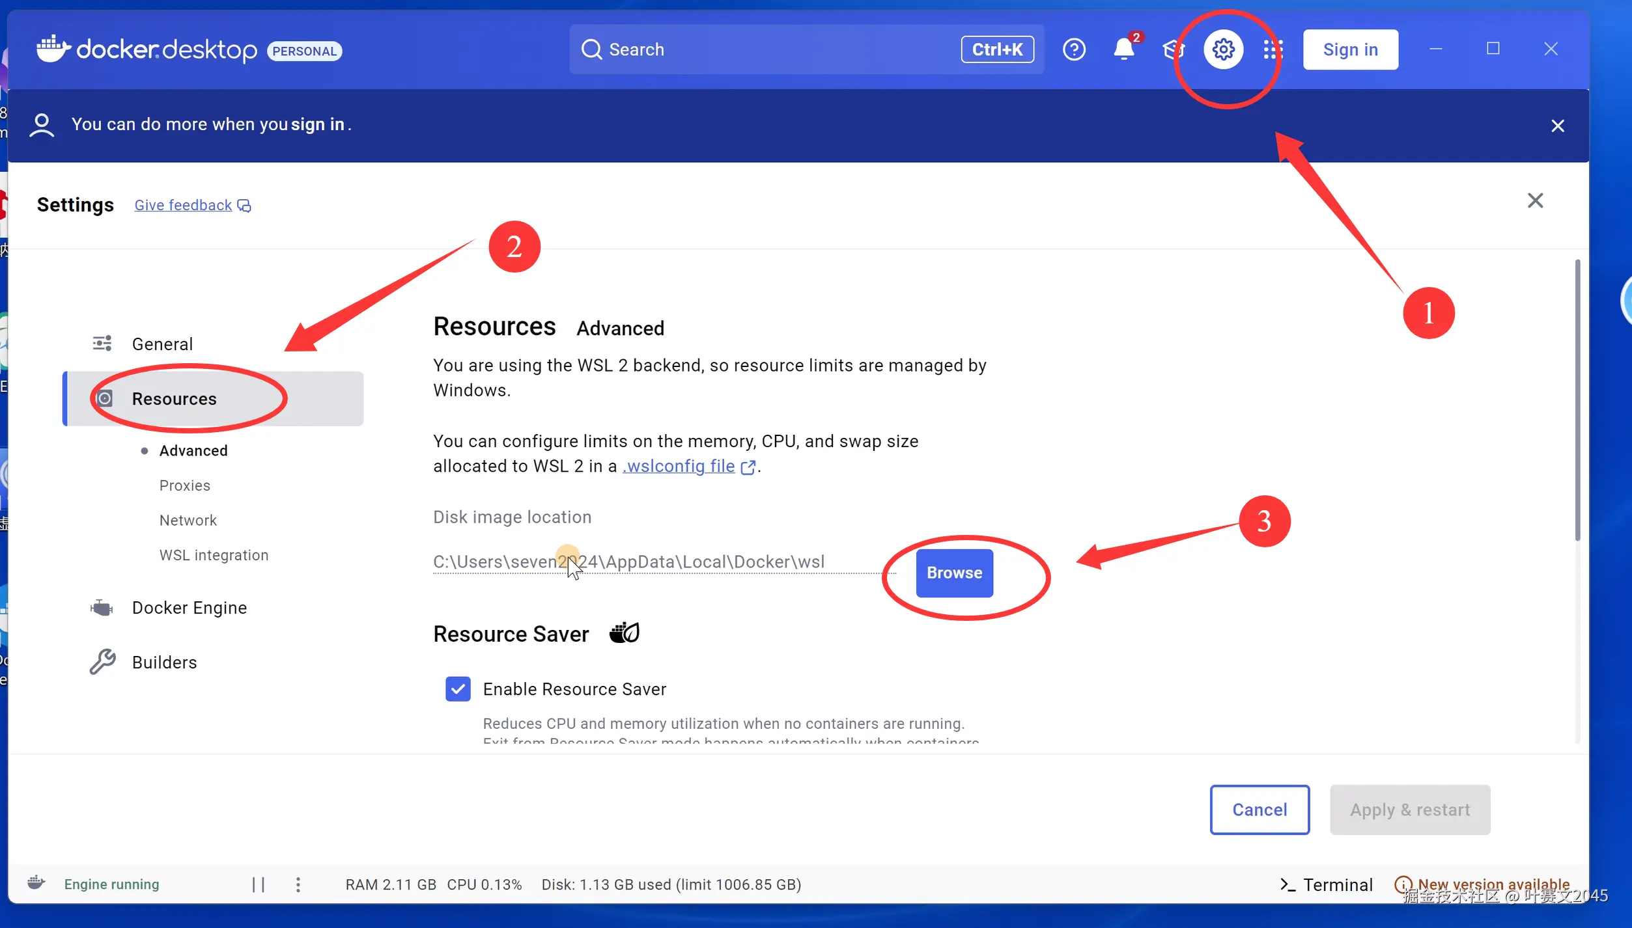Viewport: 1632px width, 928px height.
Task: Dismiss the sign in banner
Action: [1557, 126]
